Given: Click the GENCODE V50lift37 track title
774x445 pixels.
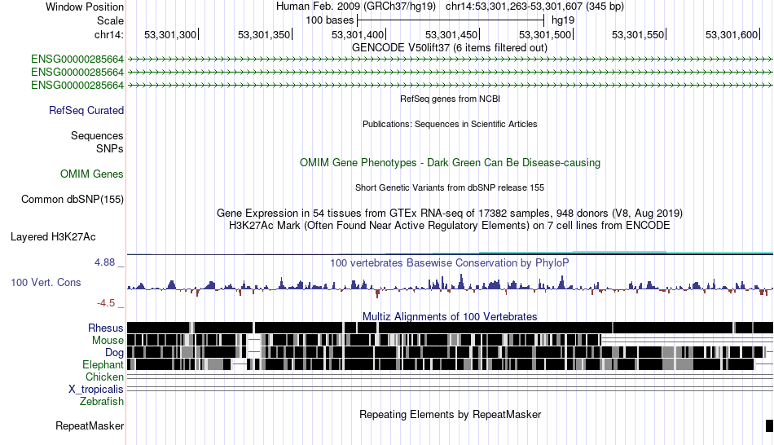Looking at the screenshot, I should pos(449,48).
